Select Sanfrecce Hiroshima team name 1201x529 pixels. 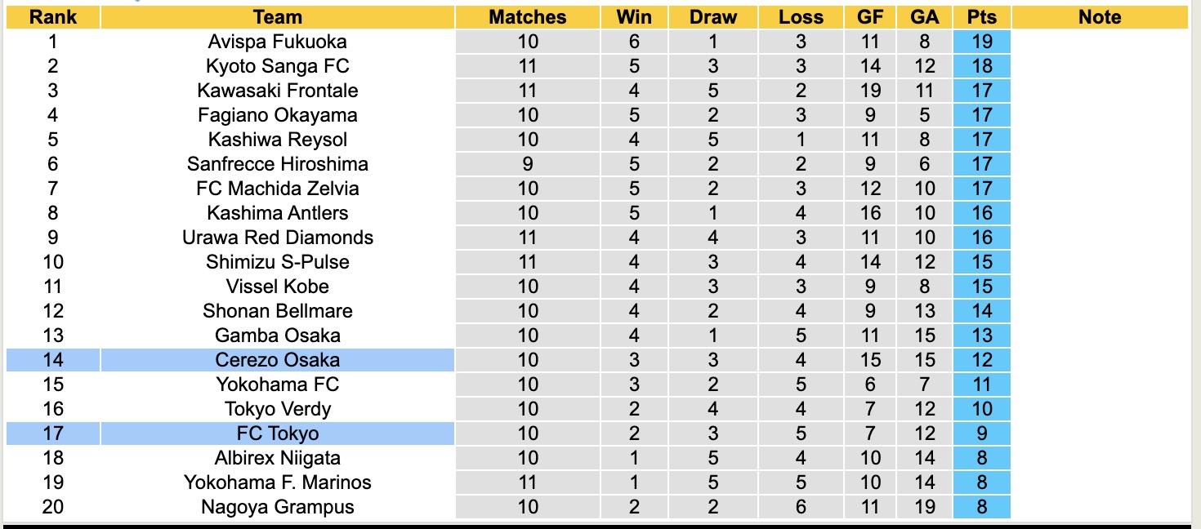(278, 164)
